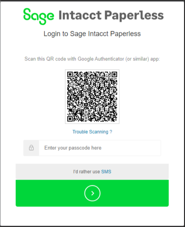The height and width of the screenshot is (227, 185).
Task: Focus the 'Enter your passcode here' field
Action: pos(100,148)
